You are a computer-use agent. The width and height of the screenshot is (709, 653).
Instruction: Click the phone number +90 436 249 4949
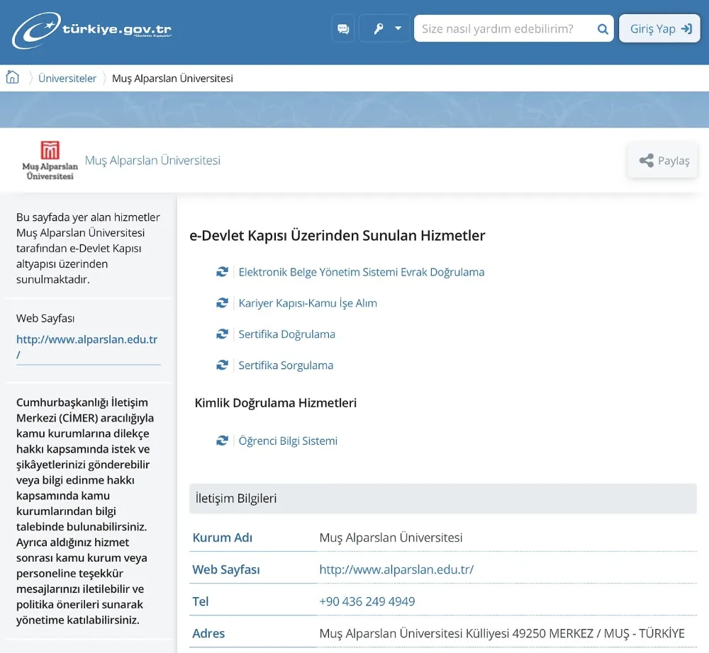coord(367,601)
